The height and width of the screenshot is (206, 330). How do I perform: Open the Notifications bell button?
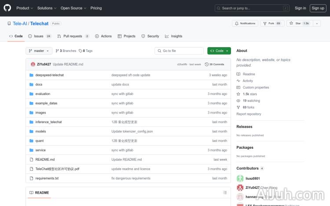pos(245,23)
